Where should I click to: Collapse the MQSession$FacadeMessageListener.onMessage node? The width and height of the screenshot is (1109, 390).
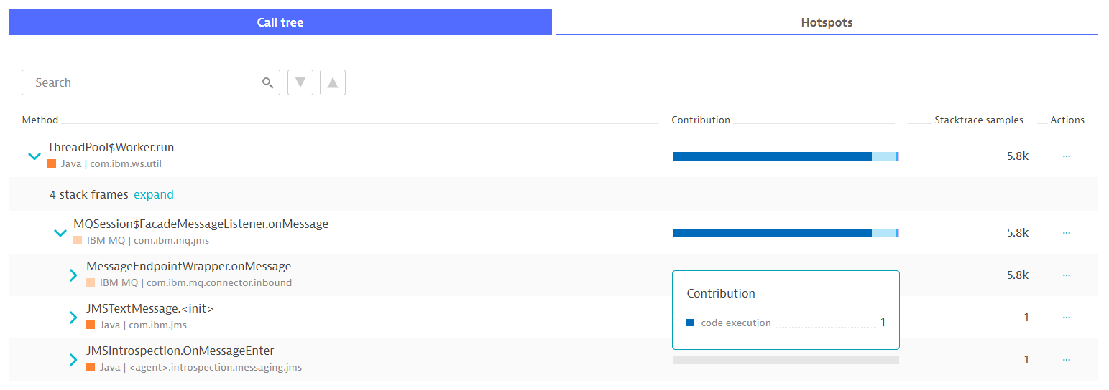click(60, 233)
